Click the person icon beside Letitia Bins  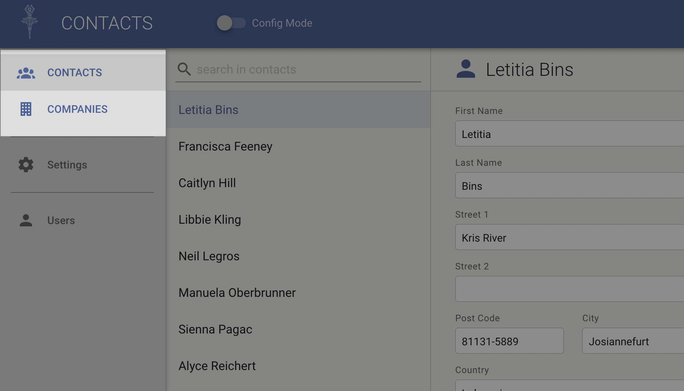(466, 69)
